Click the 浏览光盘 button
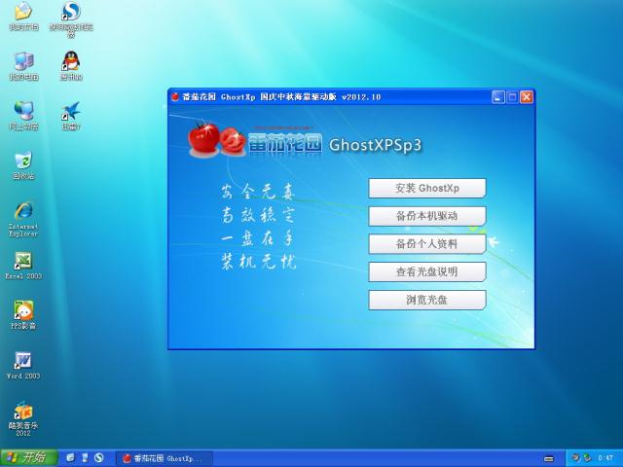Image resolution: width=623 pixels, height=467 pixels. pyautogui.click(x=427, y=300)
